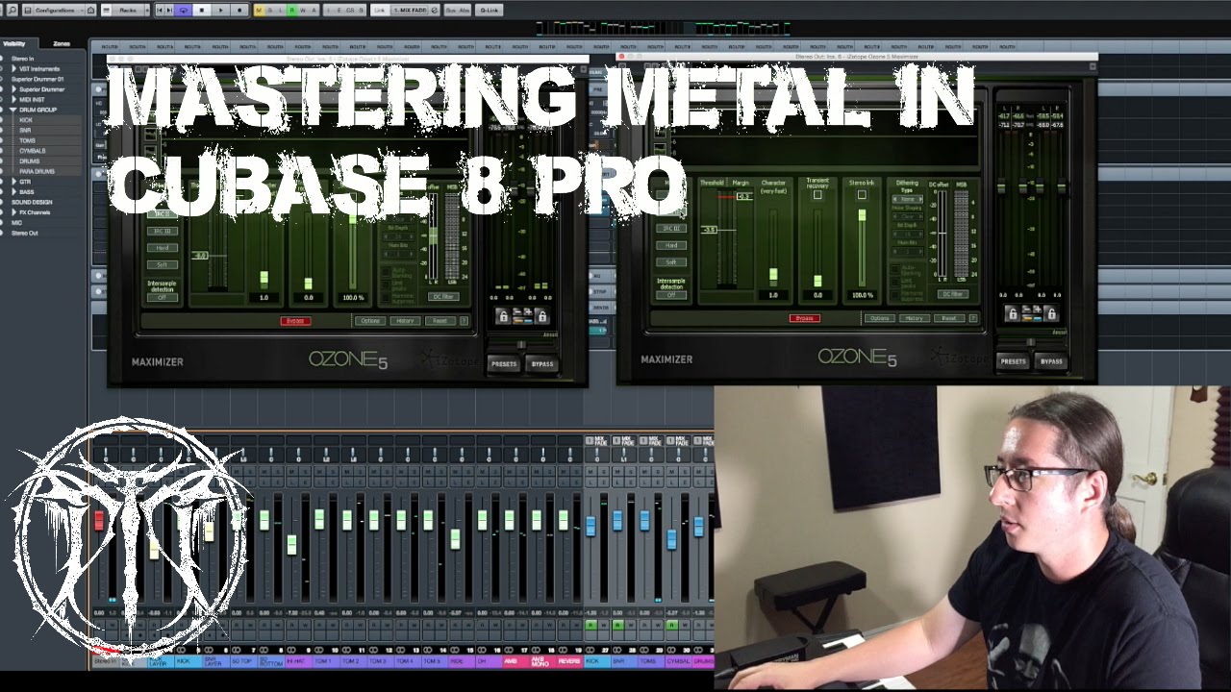Click the left lock icon in left Ozone
1231x692 pixels.
(x=503, y=315)
